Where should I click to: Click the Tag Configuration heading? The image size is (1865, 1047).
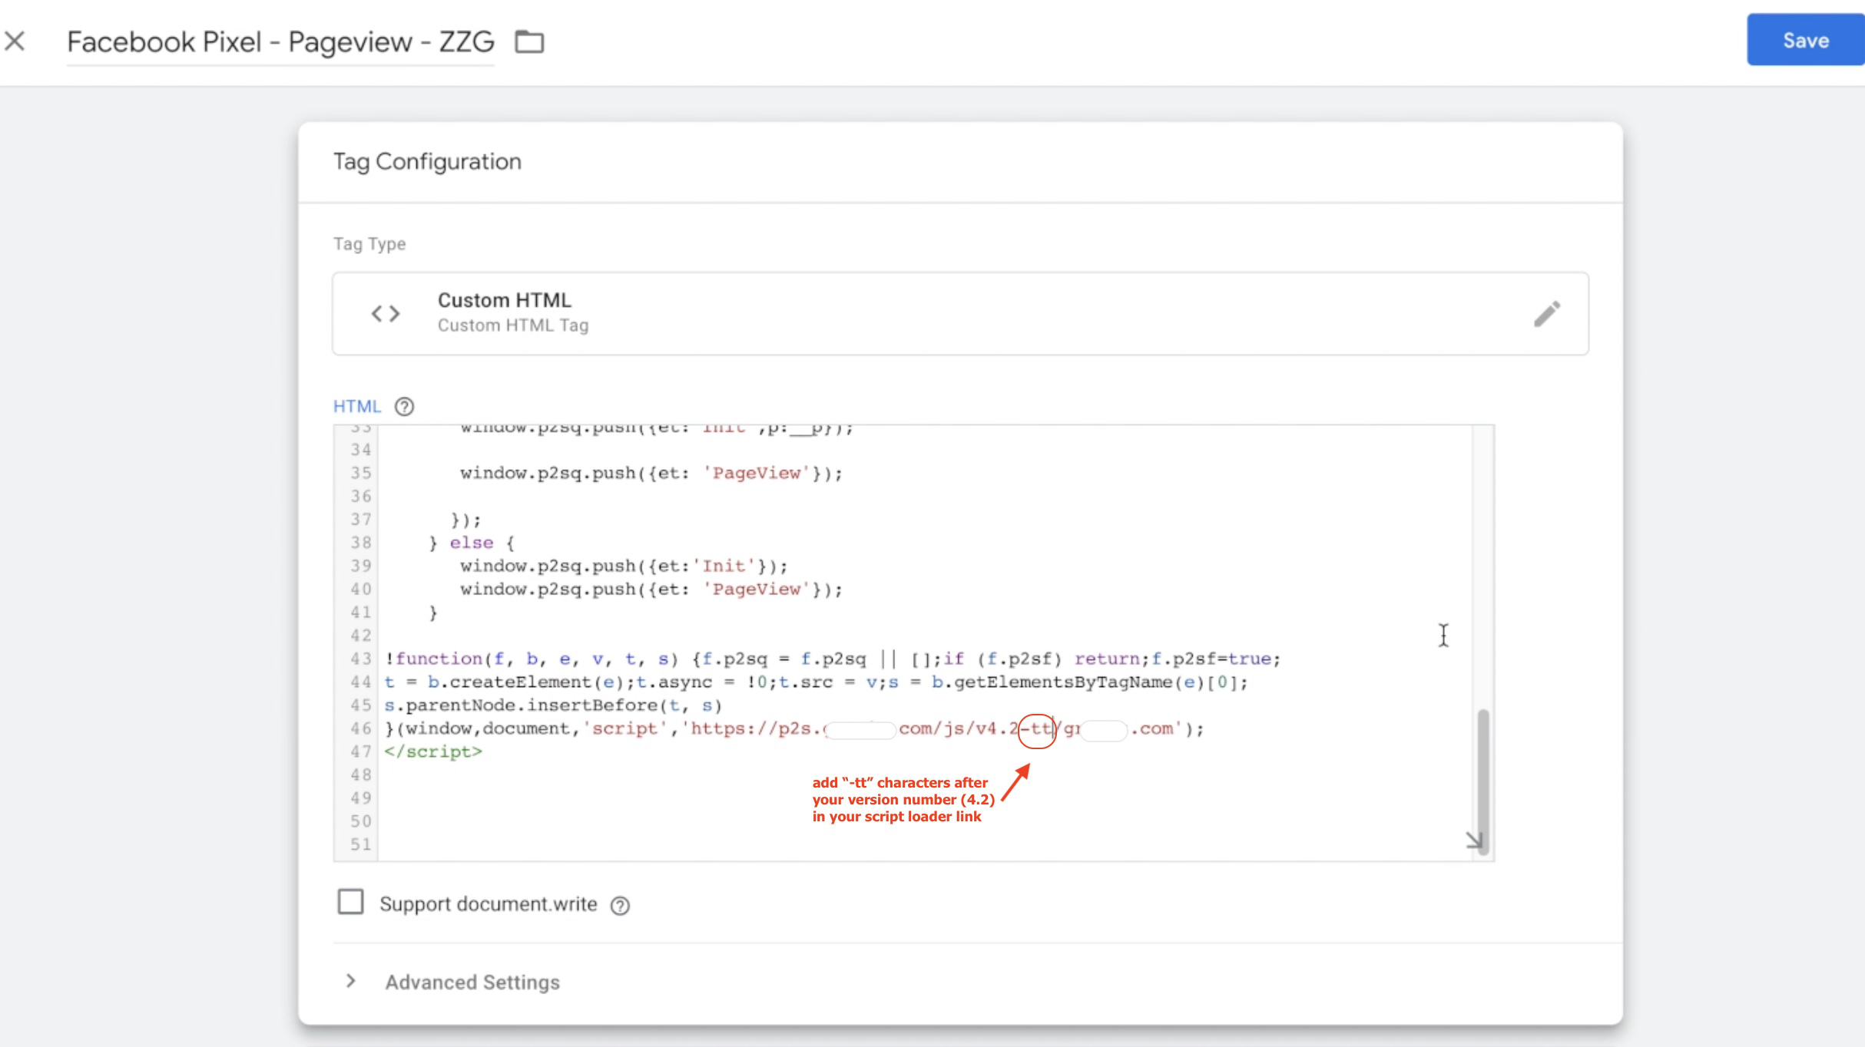(427, 161)
